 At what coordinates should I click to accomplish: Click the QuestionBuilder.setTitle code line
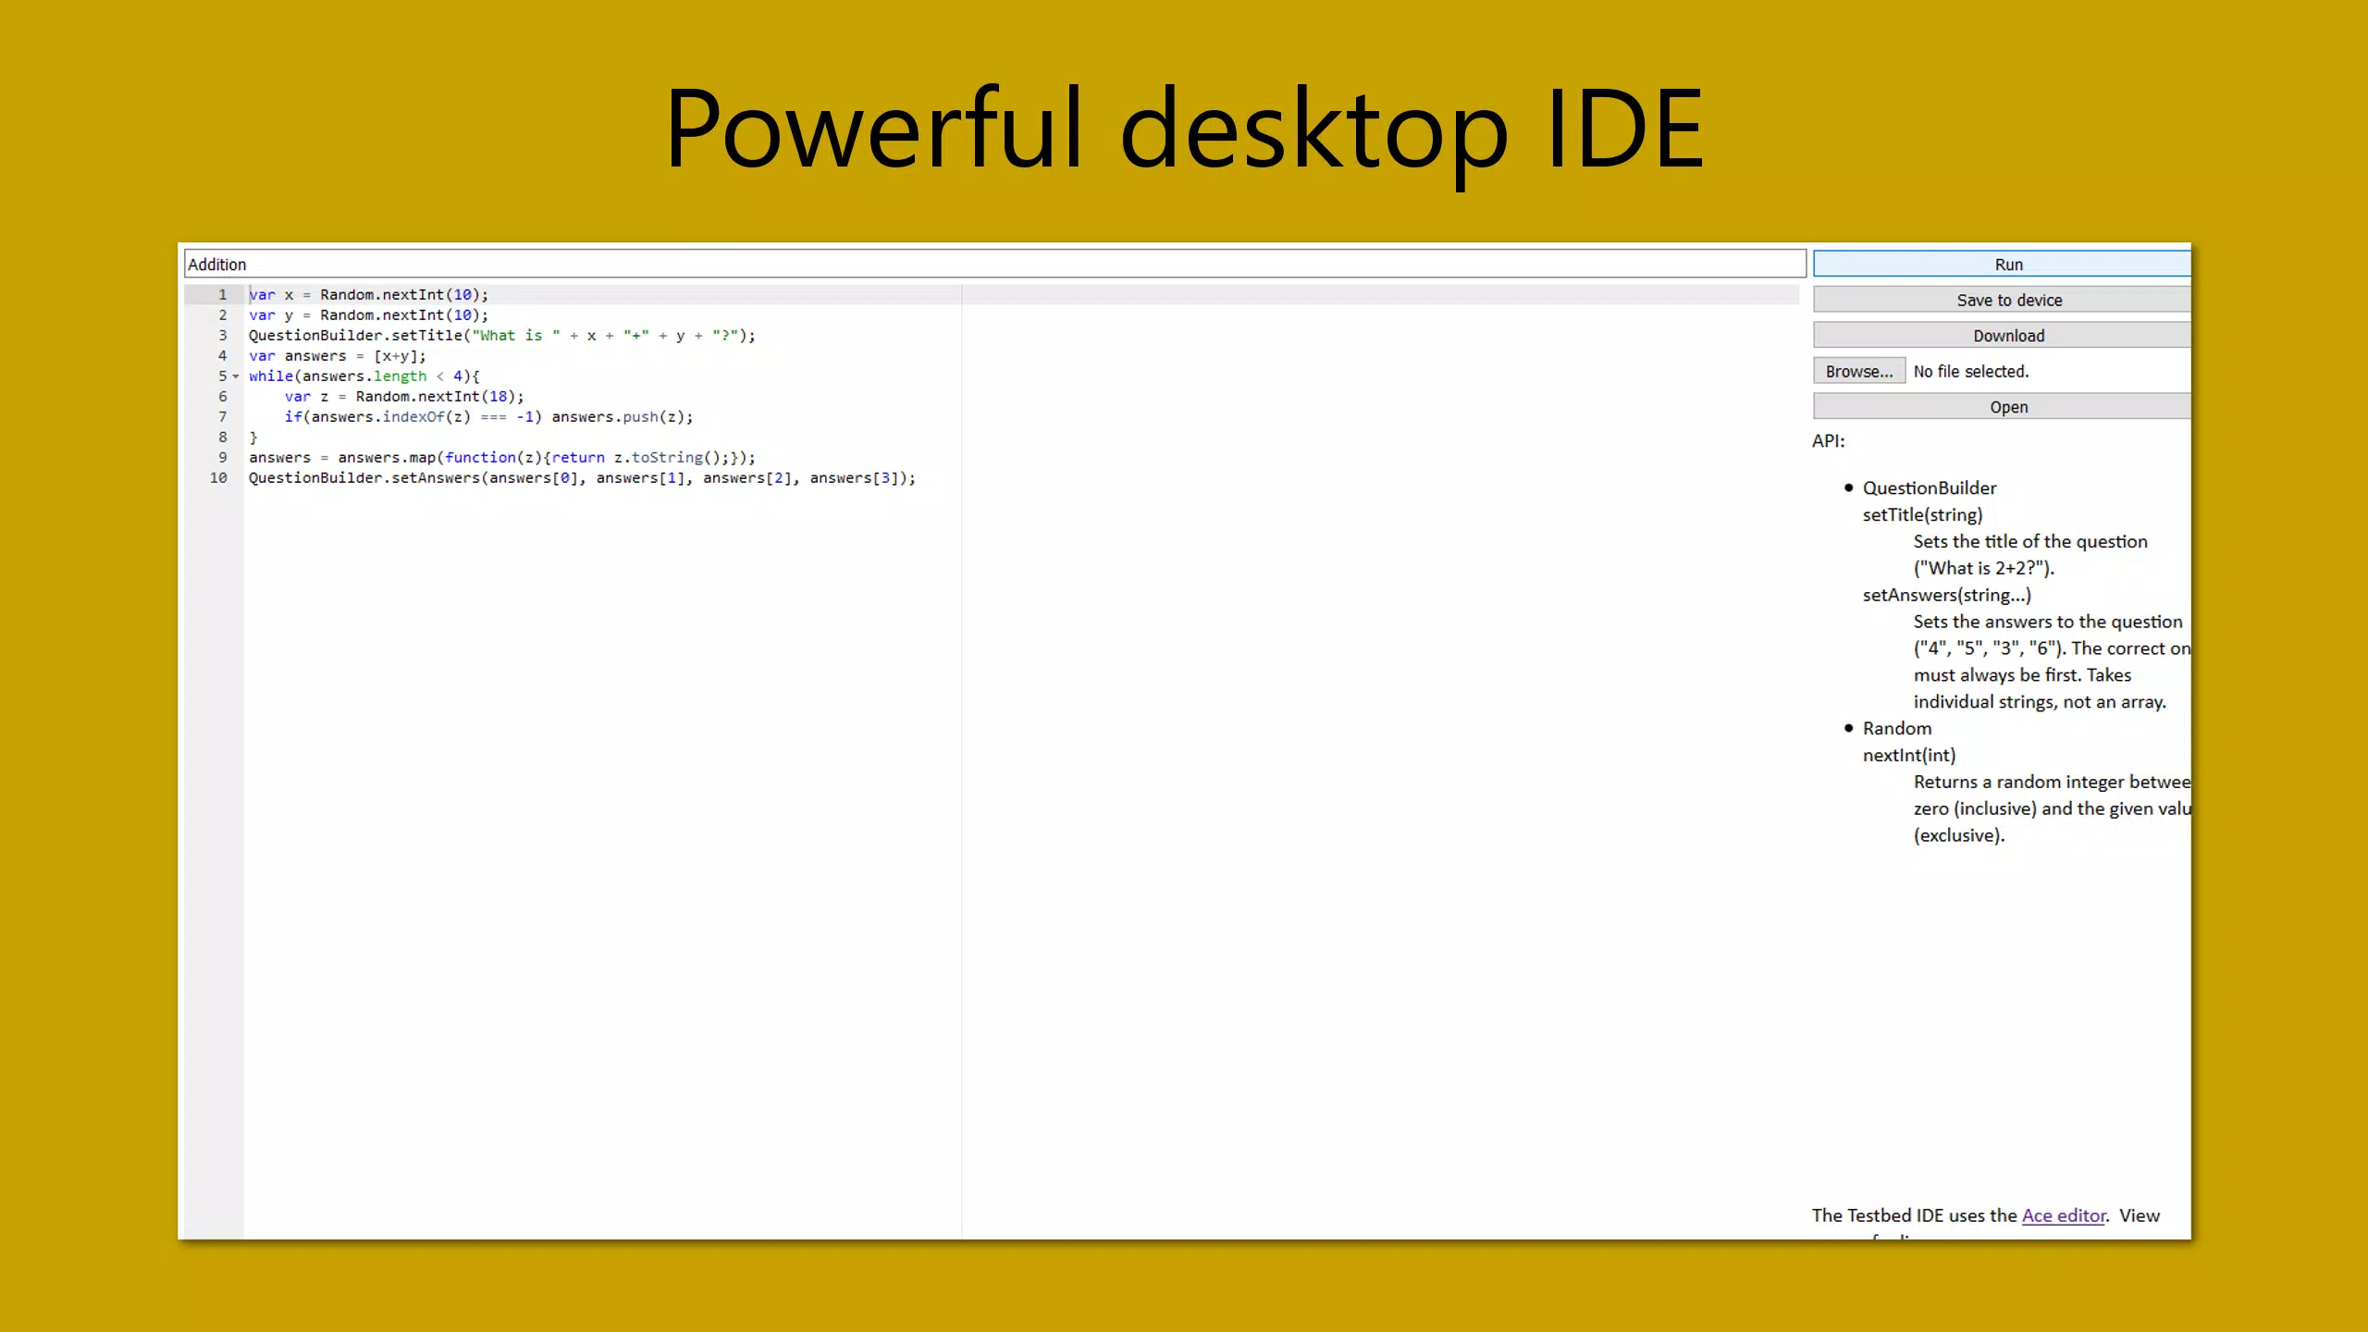tap(502, 335)
